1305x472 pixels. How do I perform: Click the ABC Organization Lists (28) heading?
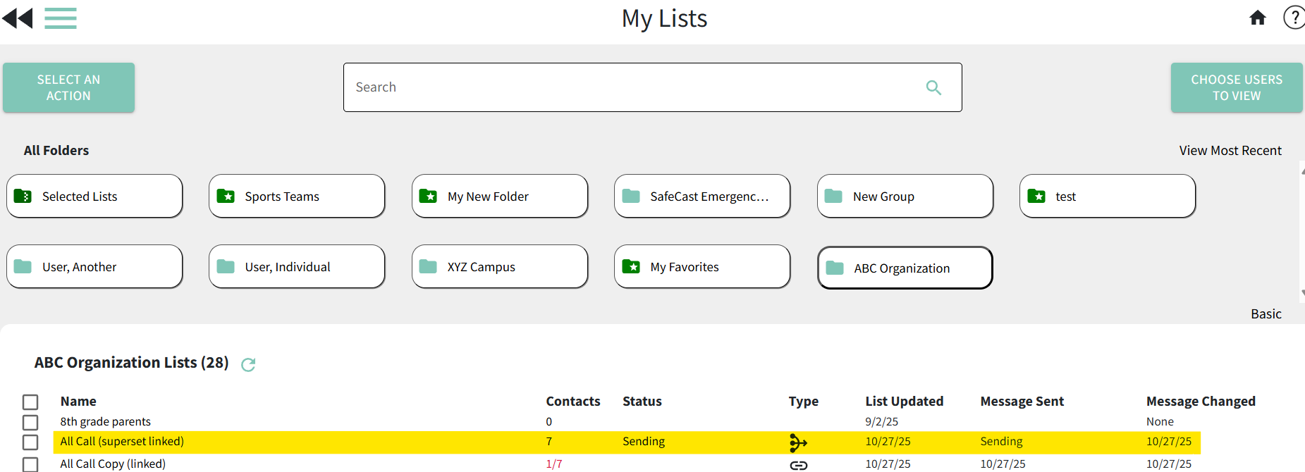pos(132,362)
